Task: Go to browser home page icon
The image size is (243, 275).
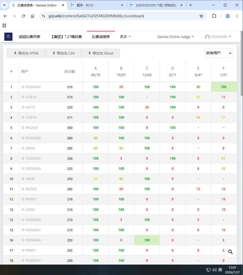Action: pyautogui.click(x=33, y=16)
